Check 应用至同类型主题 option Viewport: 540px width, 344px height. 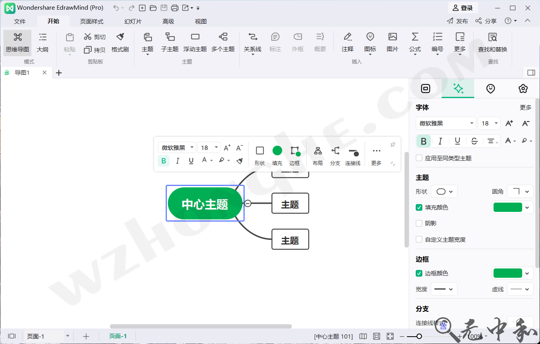[x=419, y=158]
